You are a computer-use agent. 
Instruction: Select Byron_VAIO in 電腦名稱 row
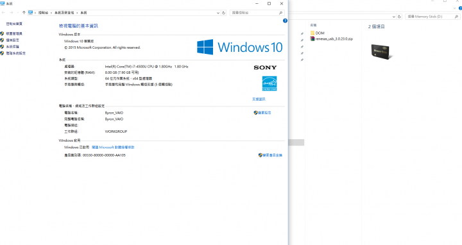tap(114, 113)
